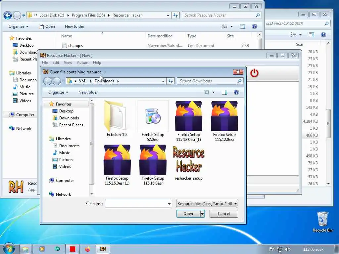Open the Recycle Bin desktop icon
Screen dimensions: 339x254
pos(322,222)
